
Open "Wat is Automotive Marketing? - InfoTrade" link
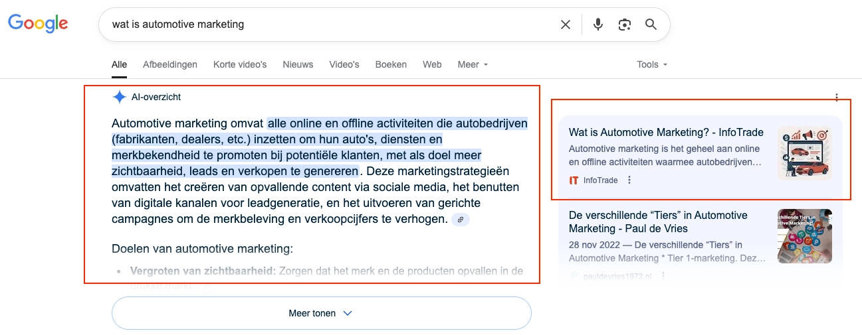click(x=666, y=132)
